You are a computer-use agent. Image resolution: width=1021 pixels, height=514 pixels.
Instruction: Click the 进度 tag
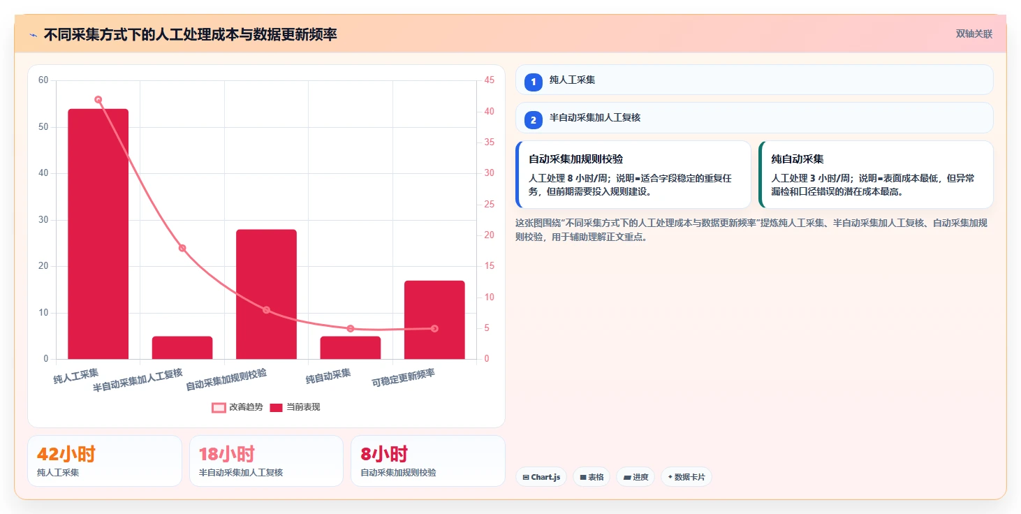click(636, 477)
